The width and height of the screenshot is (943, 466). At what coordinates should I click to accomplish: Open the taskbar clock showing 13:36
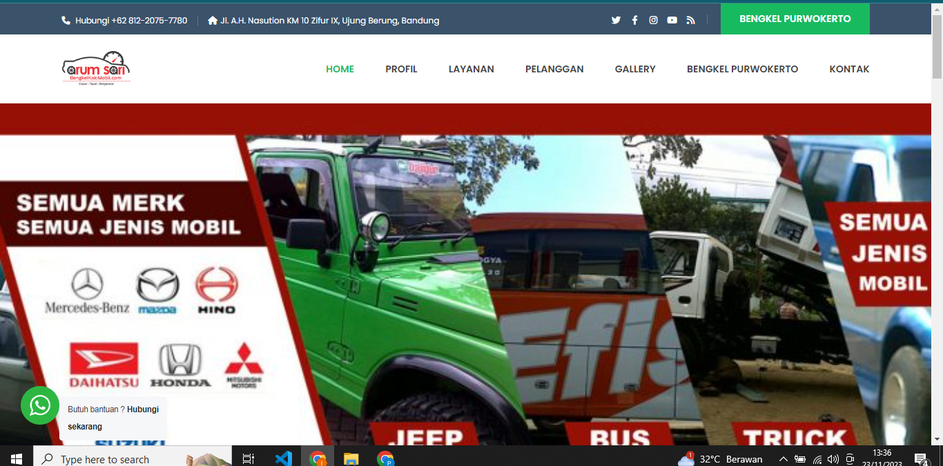882,458
